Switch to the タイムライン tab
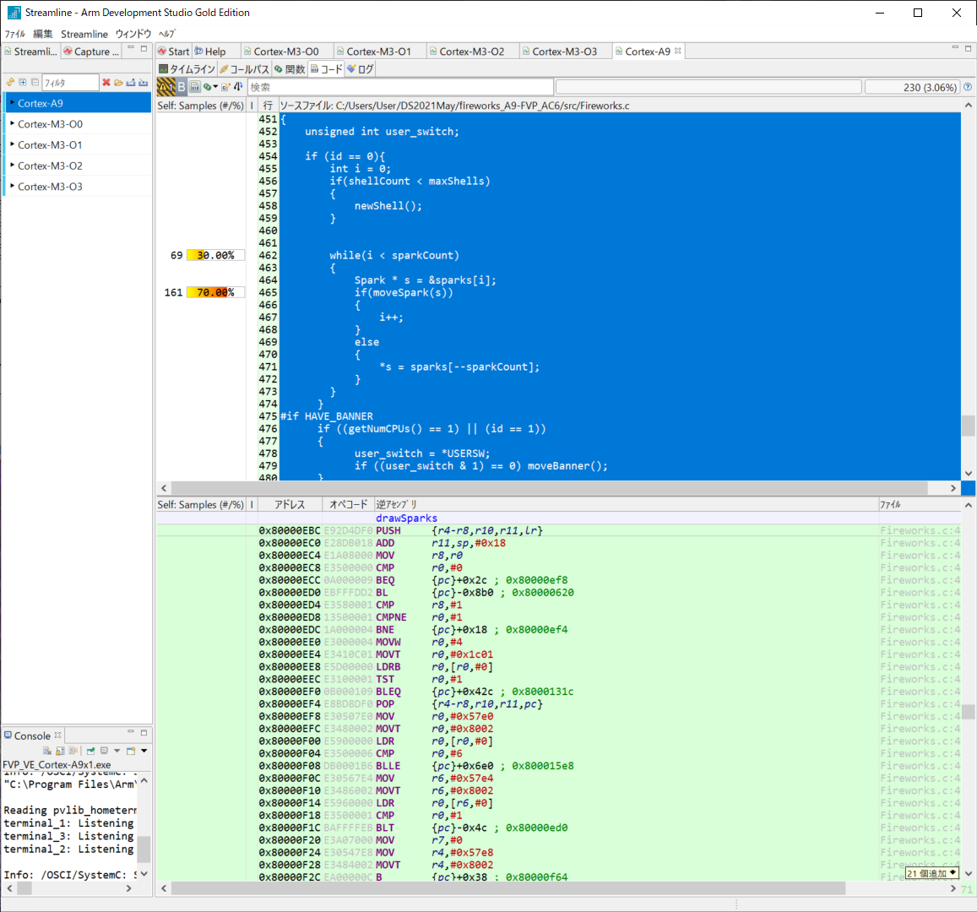 (187, 69)
